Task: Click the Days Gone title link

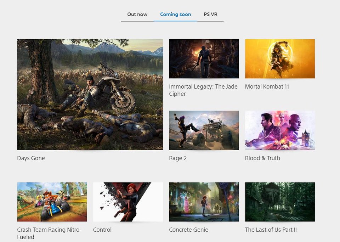Action: [31, 158]
